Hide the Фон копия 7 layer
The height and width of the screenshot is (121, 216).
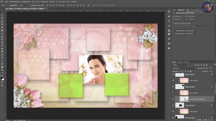173,111
